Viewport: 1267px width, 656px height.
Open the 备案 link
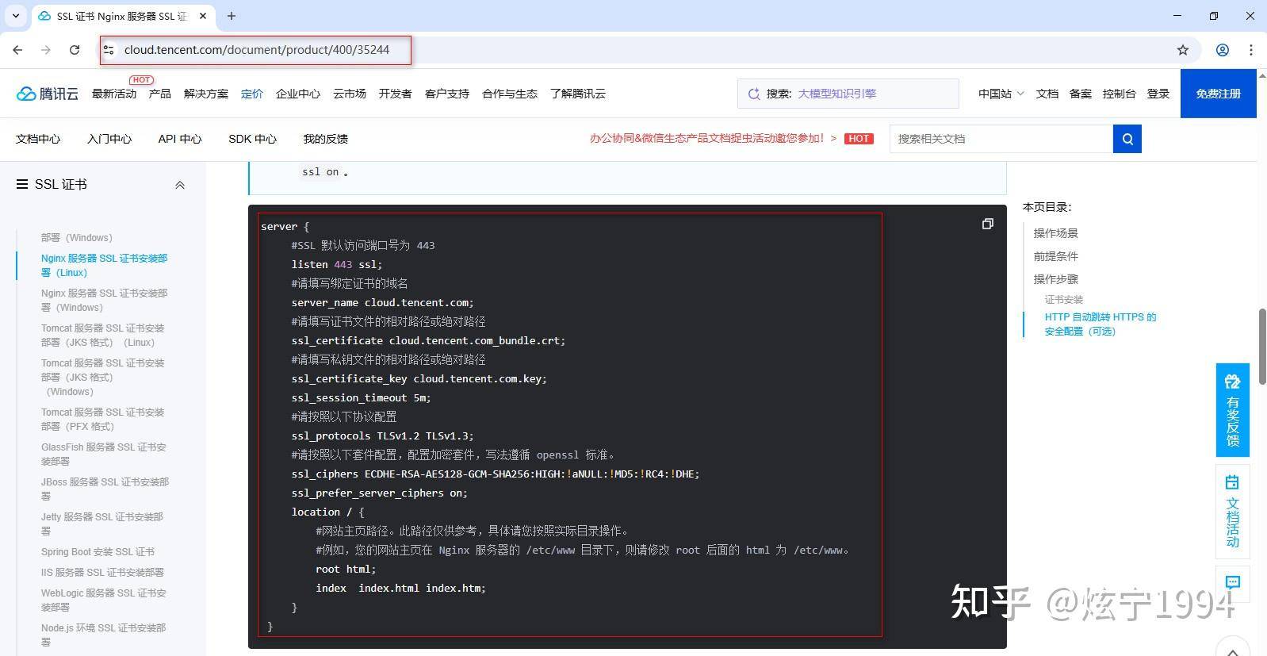[1080, 94]
